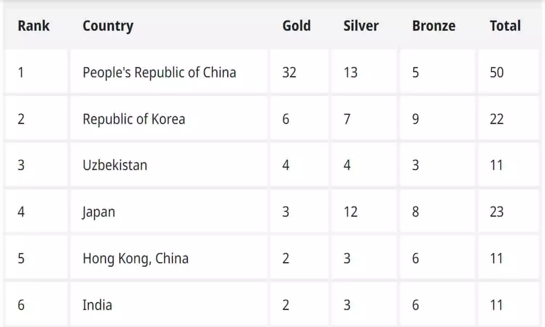Select the Republic of Korea cell

[134, 119]
